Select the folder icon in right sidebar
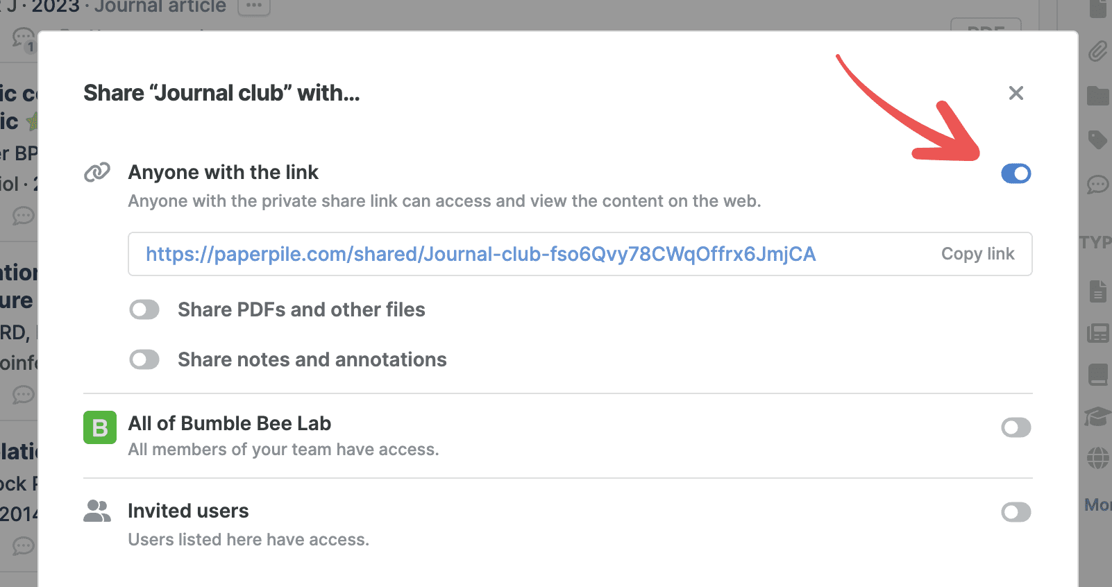The height and width of the screenshot is (587, 1112). (1097, 96)
